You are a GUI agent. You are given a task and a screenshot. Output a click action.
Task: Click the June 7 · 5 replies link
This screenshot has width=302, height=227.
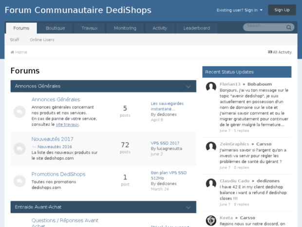point(234,131)
